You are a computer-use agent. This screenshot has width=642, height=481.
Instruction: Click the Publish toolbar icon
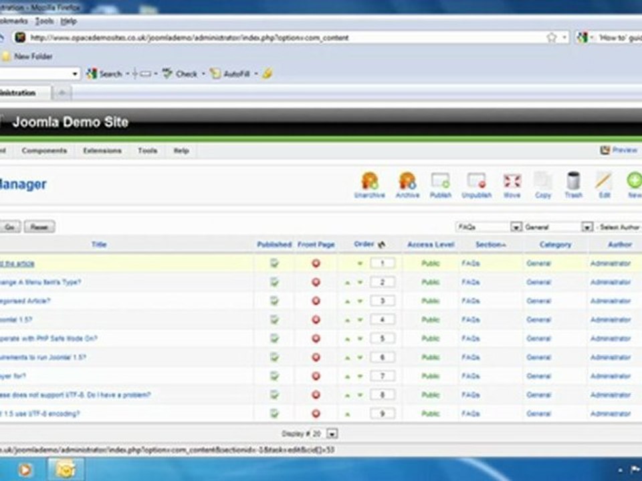(441, 186)
